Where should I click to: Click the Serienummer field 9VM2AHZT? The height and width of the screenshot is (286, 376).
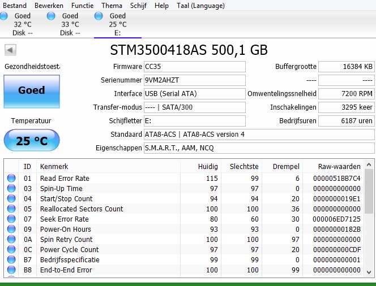coord(194,80)
